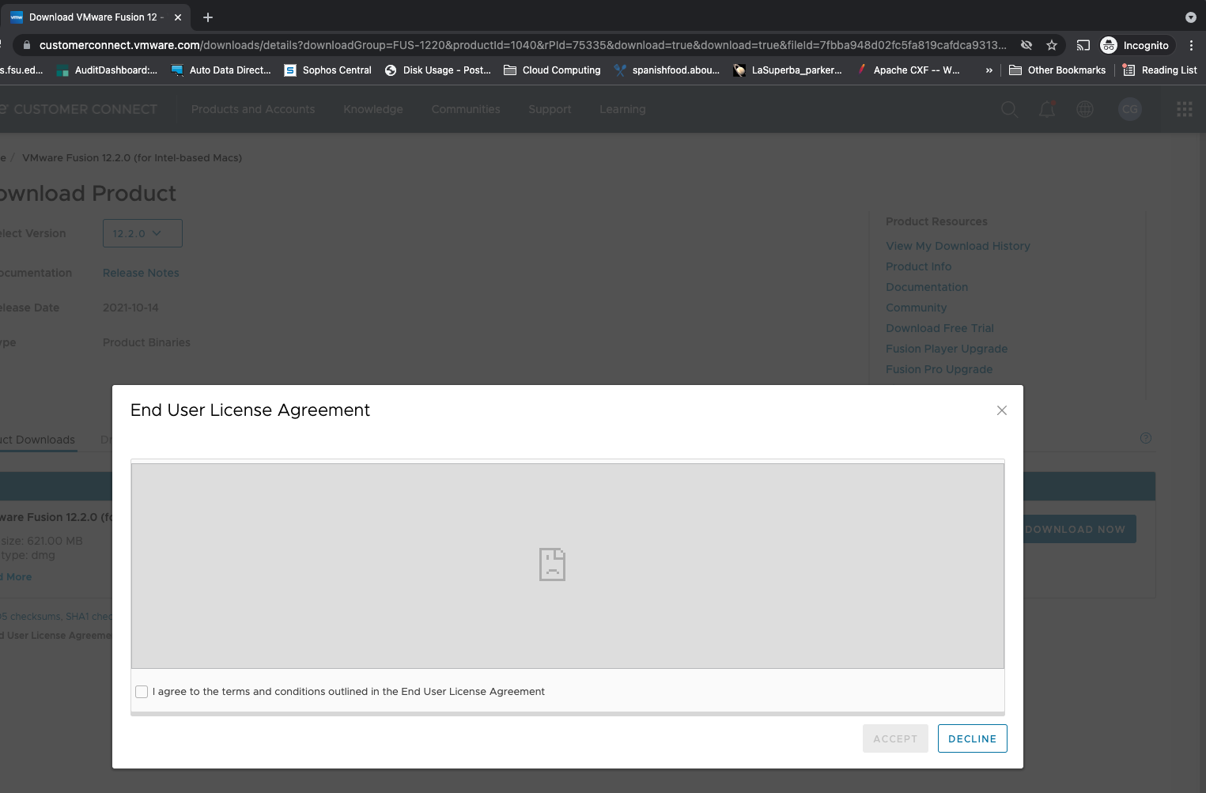
Task: Click the release date 2021-10-14 text
Action: click(x=130, y=308)
